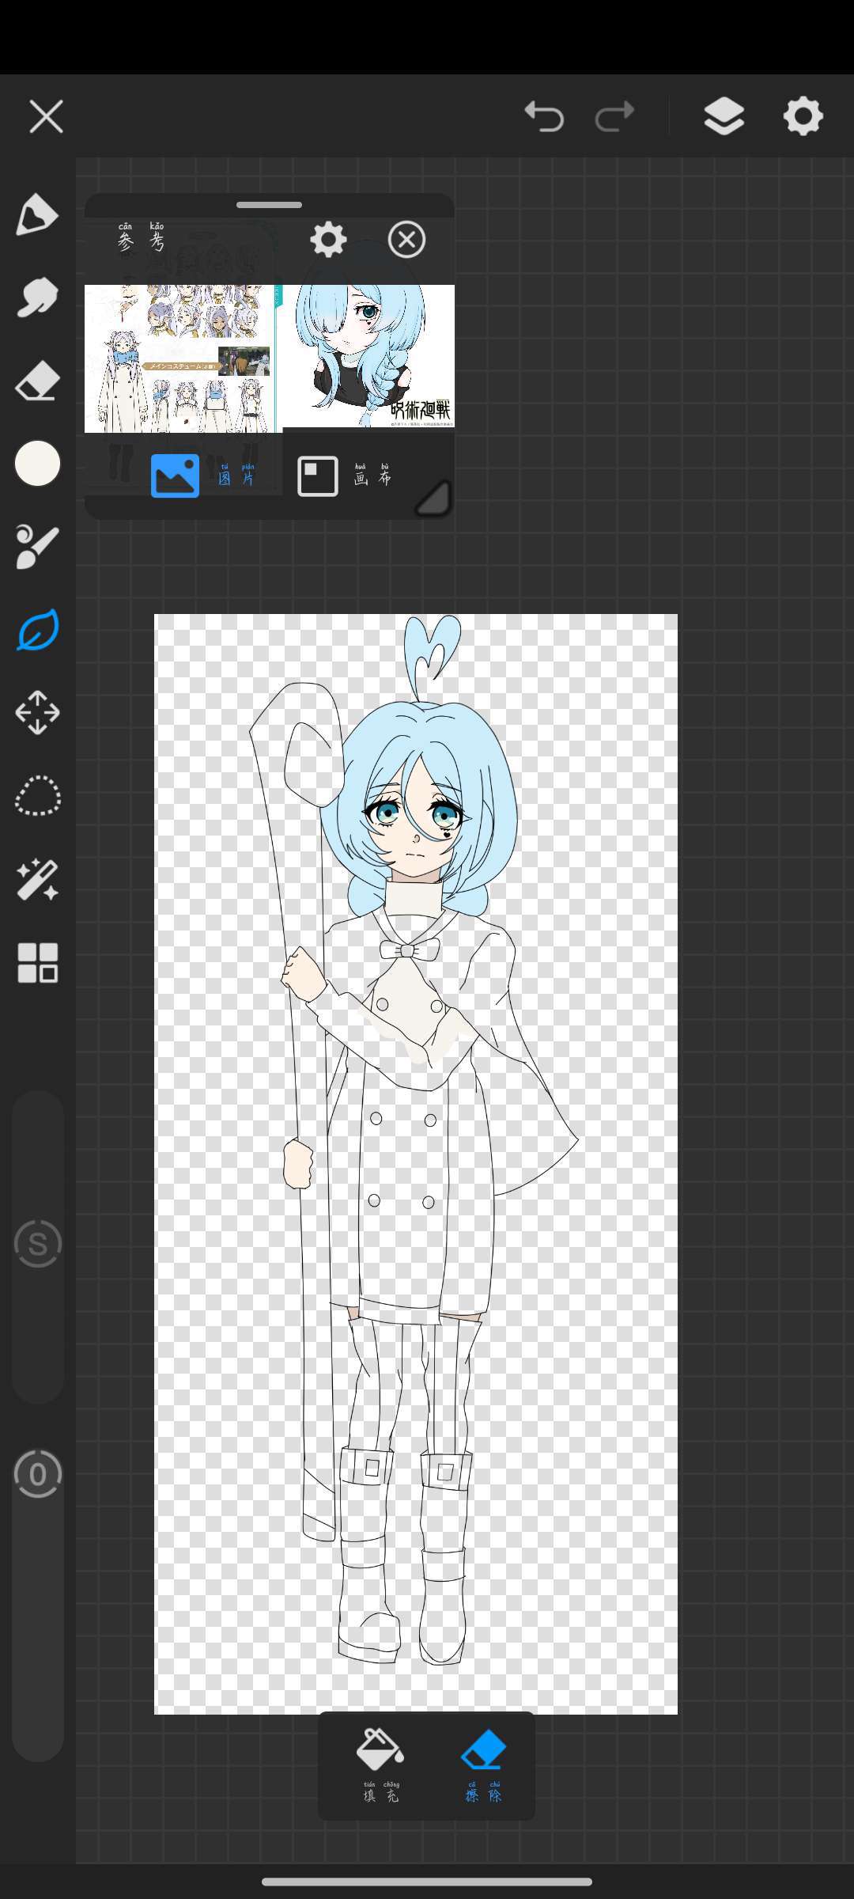
Task: Undo the last stroke
Action: 544,117
